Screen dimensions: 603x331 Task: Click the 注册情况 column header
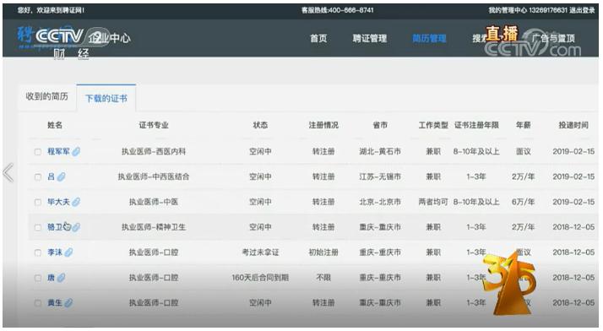pyautogui.click(x=323, y=125)
